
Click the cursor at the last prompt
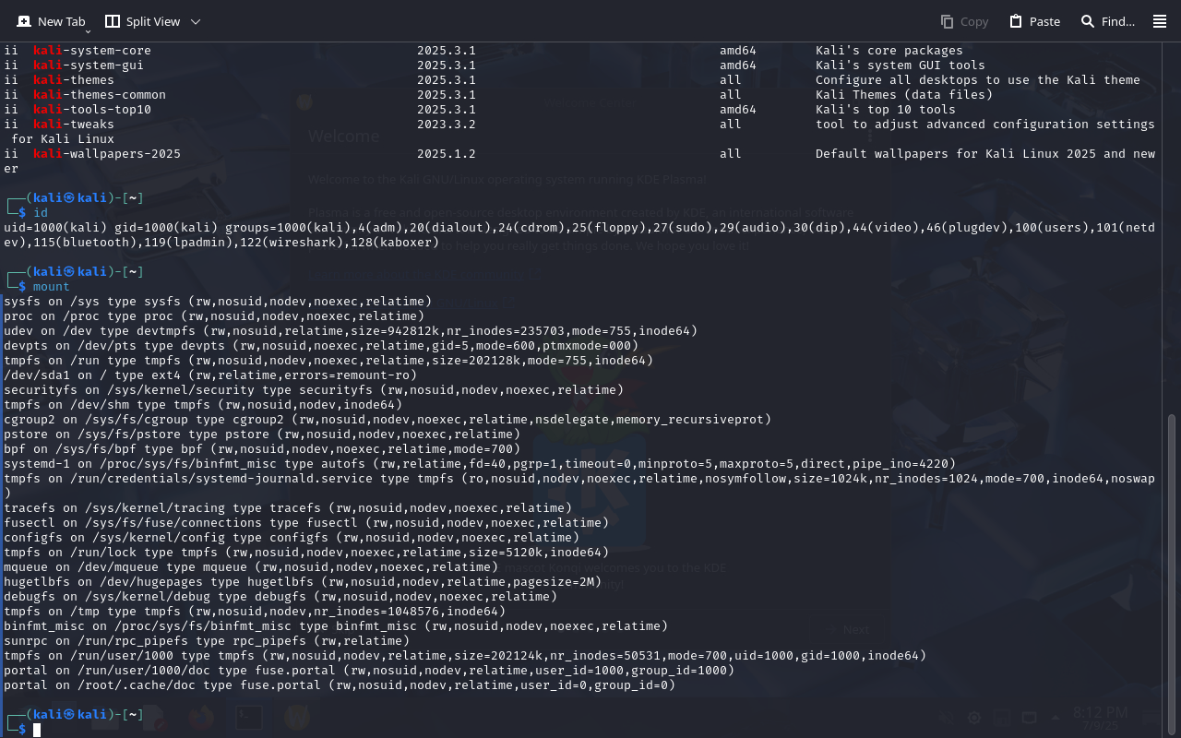pos(37,730)
